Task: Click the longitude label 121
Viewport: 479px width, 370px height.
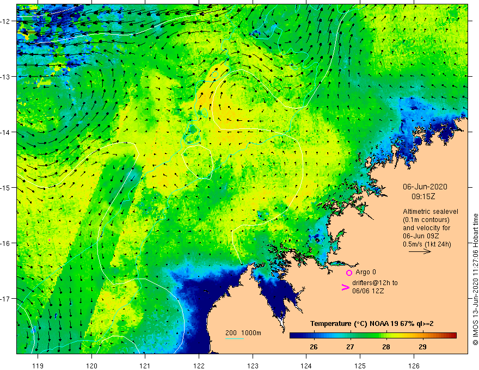Action: pyautogui.click(x=145, y=366)
